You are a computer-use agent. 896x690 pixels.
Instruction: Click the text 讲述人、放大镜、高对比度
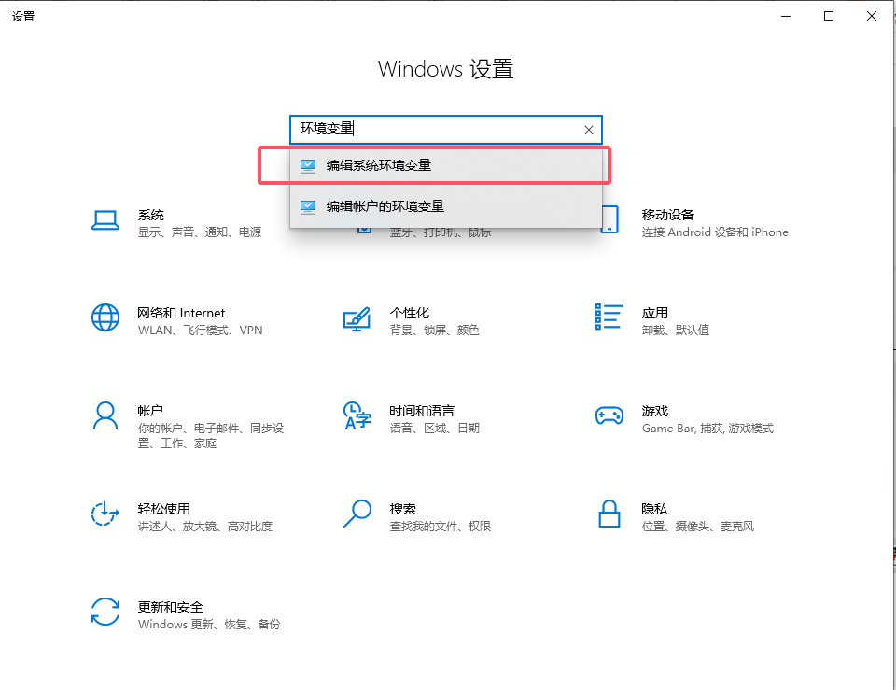click(x=205, y=526)
